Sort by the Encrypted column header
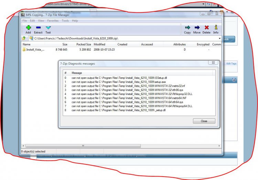This screenshot has height=180, width=258. coord(199,44)
